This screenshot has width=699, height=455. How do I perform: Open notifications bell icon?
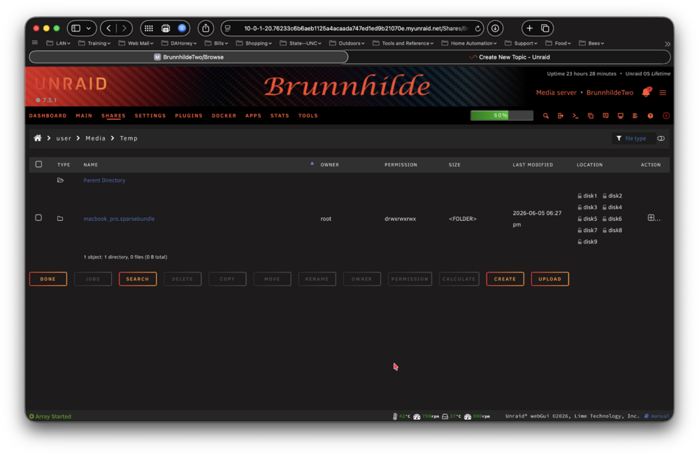coord(647,92)
